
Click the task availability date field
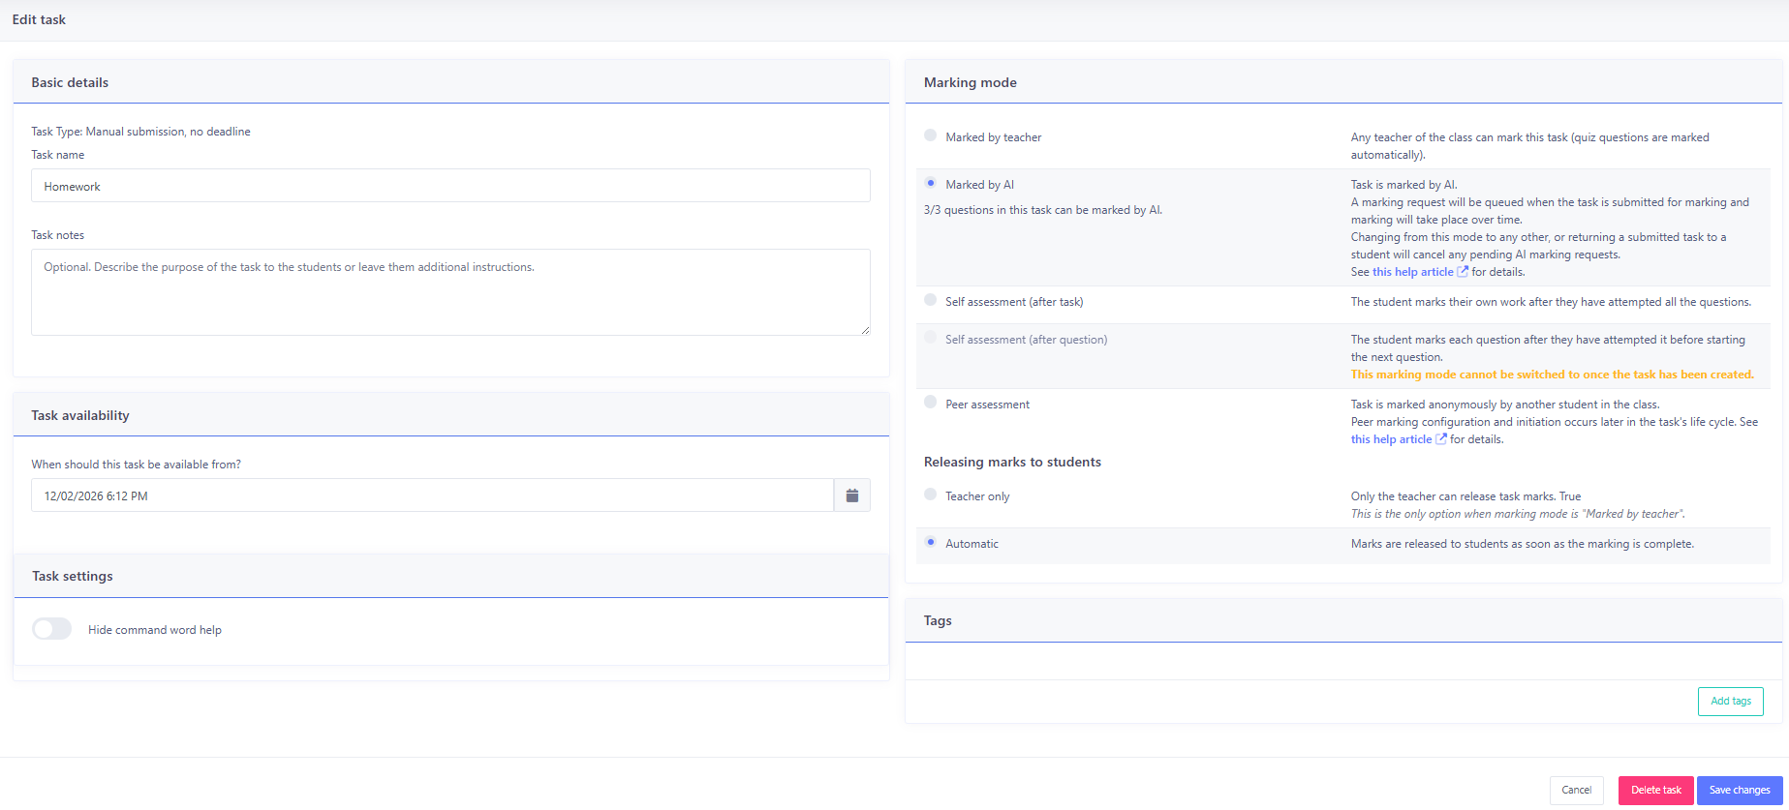(432, 495)
